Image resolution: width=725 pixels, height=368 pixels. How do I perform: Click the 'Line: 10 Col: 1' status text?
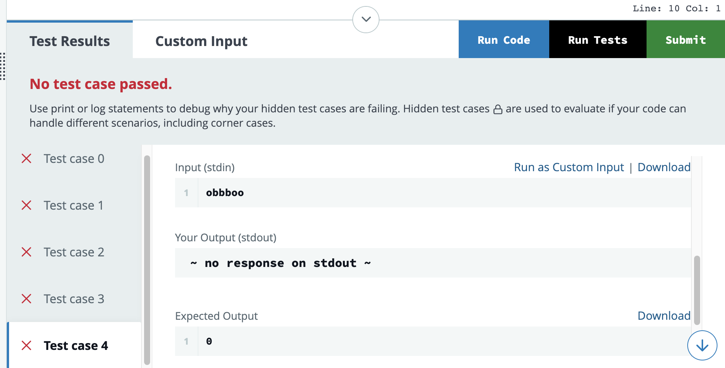click(677, 8)
